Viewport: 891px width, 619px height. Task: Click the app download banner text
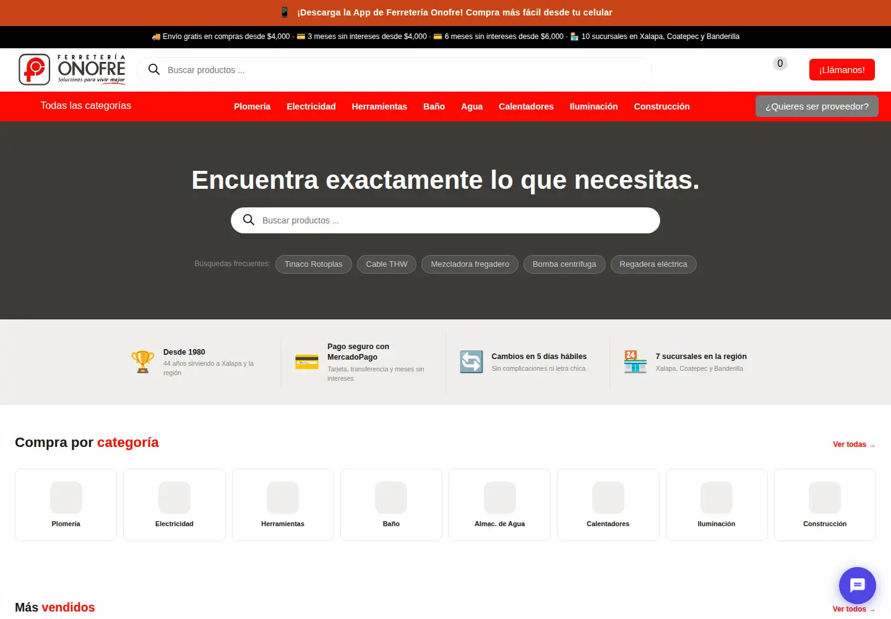pyautogui.click(x=455, y=12)
